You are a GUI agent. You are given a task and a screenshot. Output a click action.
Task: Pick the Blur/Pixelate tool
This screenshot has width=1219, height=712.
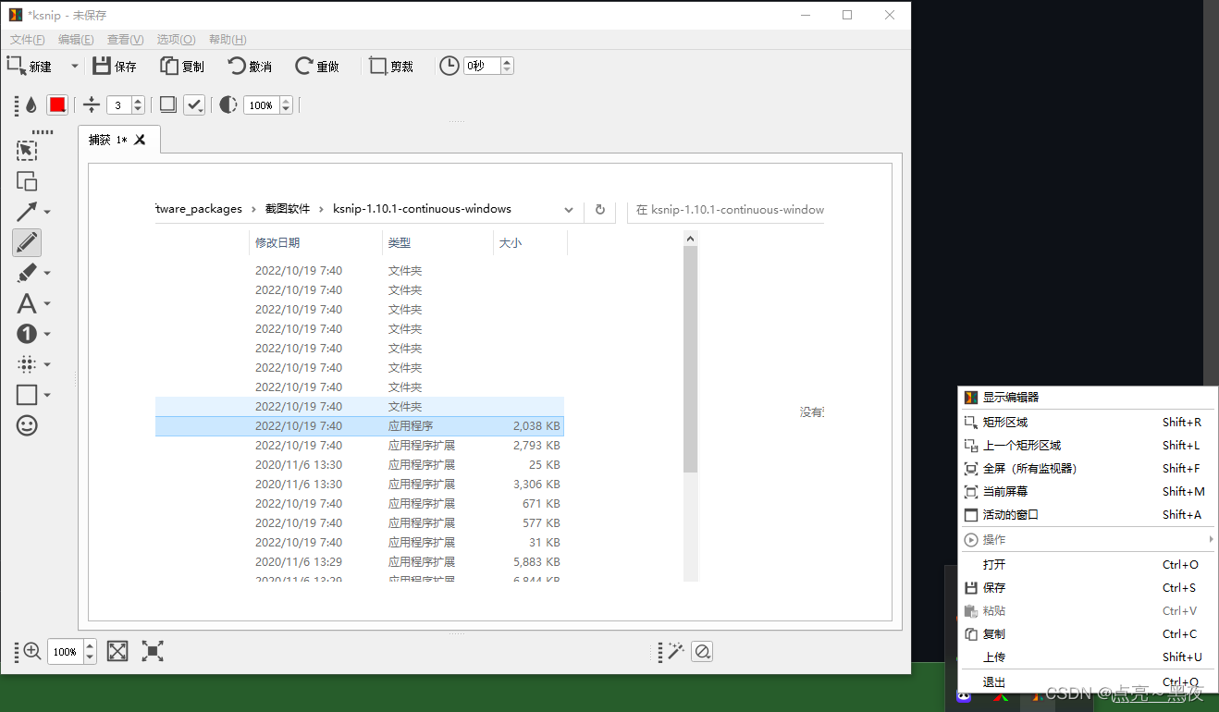(x=27, y=364)
